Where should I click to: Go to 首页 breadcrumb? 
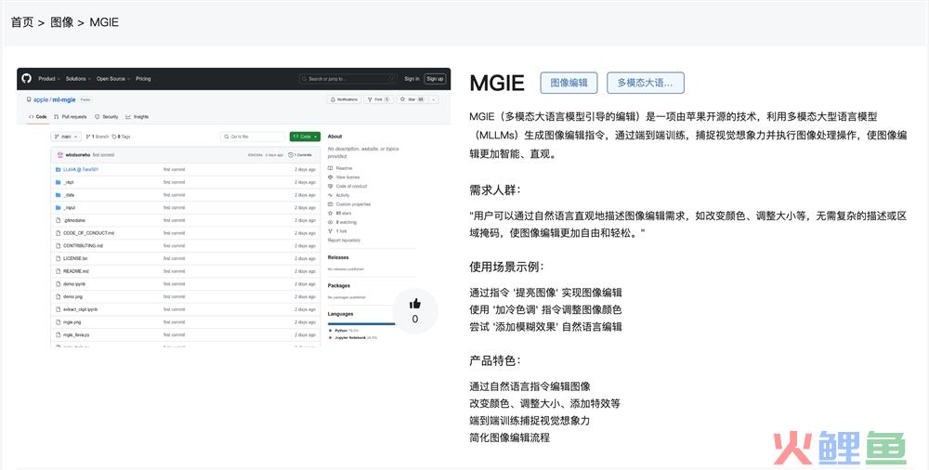[22, 22]
